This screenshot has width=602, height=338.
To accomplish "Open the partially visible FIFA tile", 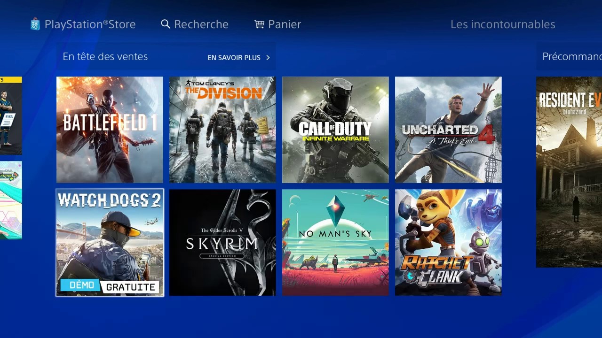I will coord(11,115).
